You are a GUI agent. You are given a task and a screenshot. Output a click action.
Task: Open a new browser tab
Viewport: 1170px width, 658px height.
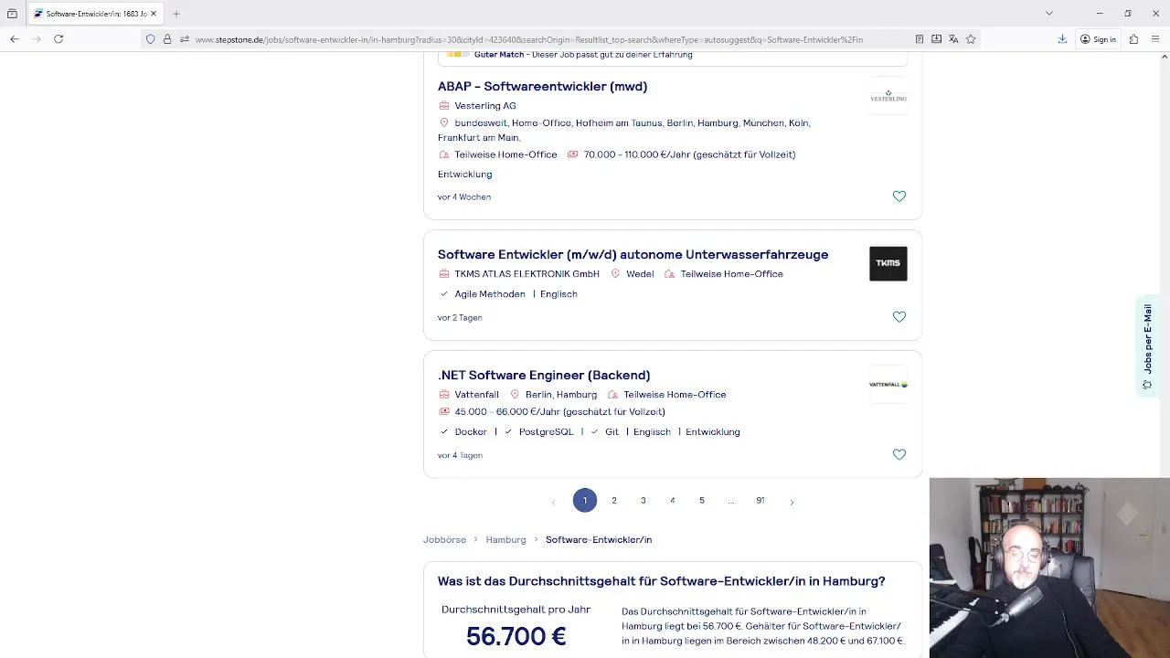(x=176, y=14)
